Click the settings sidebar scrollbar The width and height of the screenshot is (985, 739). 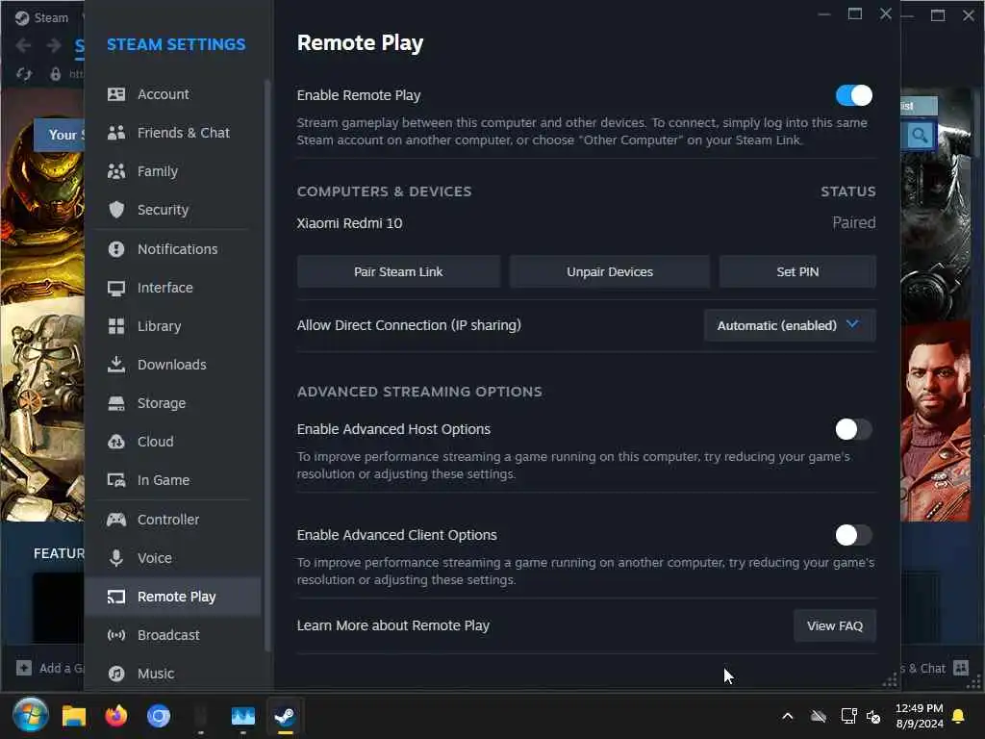(267, 365)
